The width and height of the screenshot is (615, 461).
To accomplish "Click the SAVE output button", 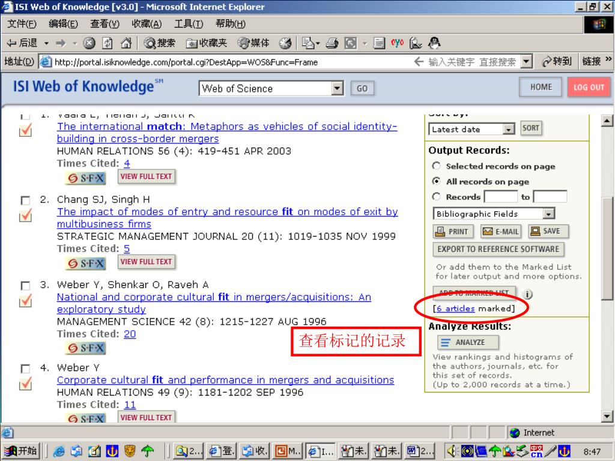I will click(548, 231).
